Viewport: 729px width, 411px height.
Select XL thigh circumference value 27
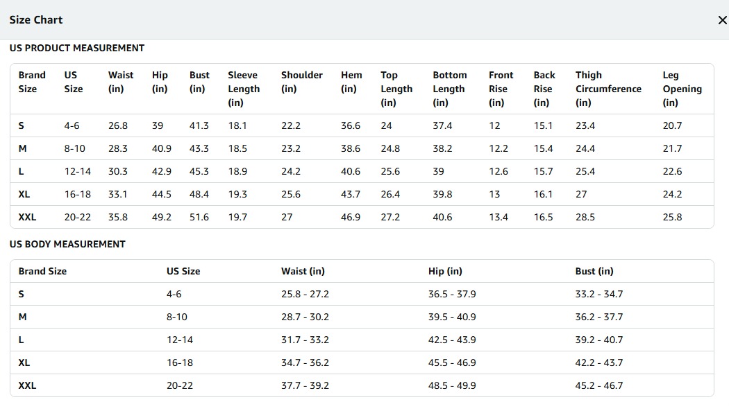pyautogui.click(x=581, y=194)
